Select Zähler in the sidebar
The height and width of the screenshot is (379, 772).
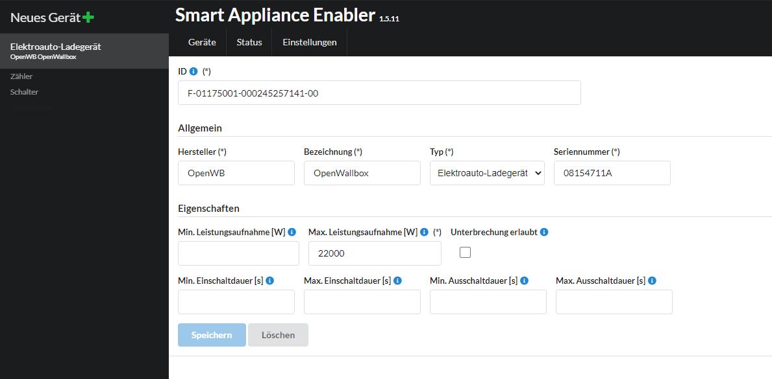click(21, 76)
